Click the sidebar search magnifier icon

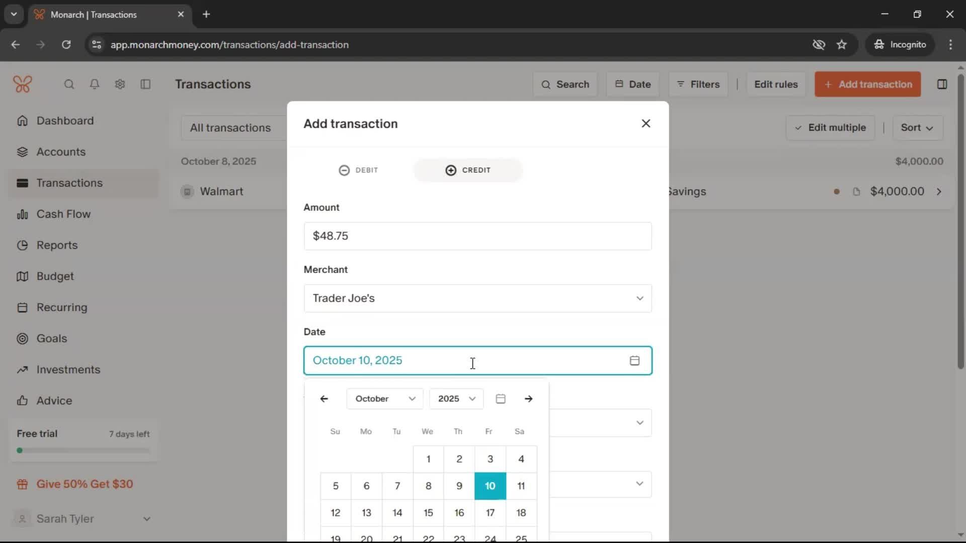tap(69, 84)
